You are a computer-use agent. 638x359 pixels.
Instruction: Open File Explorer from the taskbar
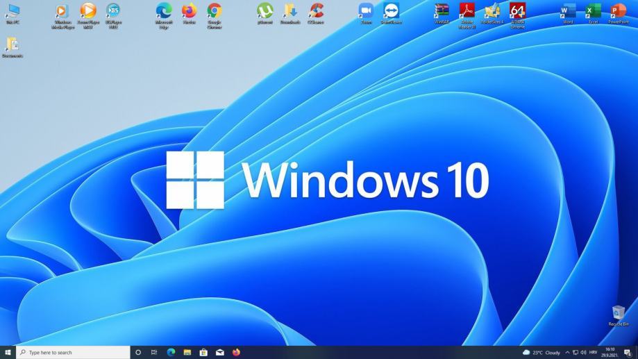[187, 353]
